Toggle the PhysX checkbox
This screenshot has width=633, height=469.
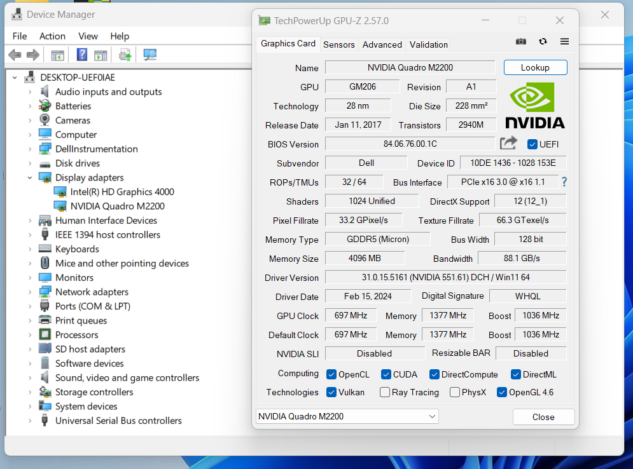click(455, 392)
